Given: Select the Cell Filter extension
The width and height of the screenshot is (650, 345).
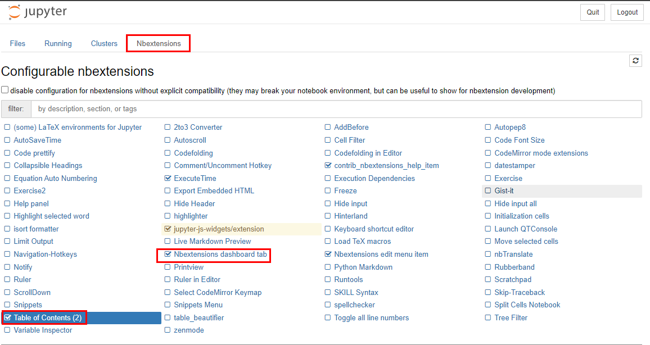Looking at the screenshot, I should (349, 140).
